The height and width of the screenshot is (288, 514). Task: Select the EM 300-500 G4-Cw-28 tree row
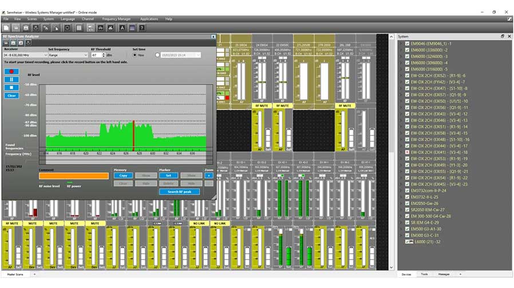[x=430, y=216]
